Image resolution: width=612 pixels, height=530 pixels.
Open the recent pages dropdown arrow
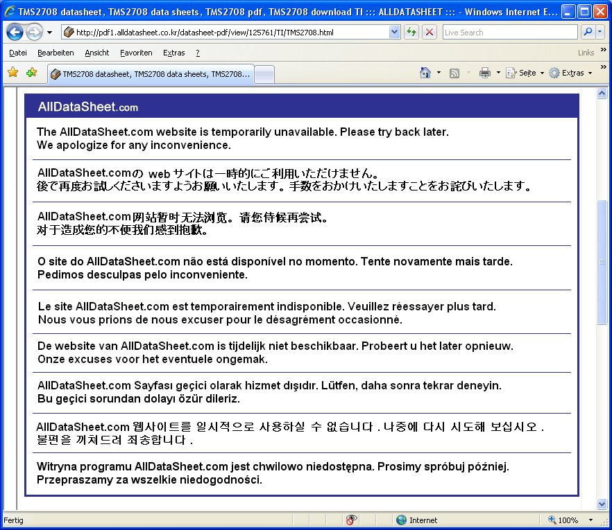tap(49, 33)
